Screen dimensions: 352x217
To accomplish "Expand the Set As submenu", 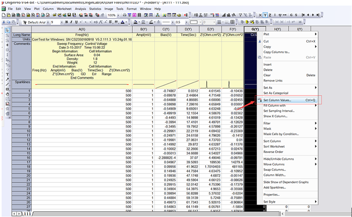I will click(287, 87).
